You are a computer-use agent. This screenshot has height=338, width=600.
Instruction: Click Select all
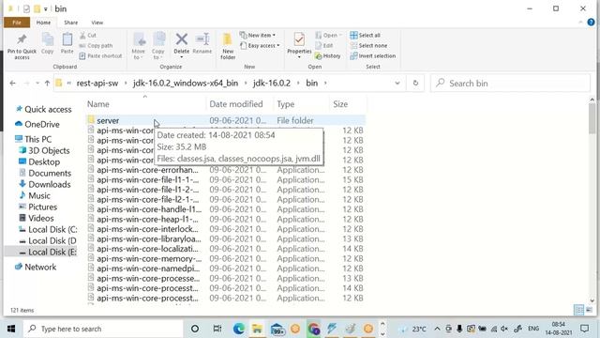tap(365, 36)
